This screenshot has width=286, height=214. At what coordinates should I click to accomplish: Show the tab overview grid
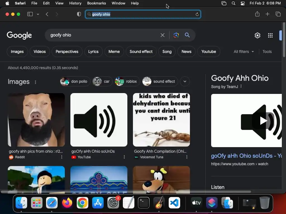[278, 14]
